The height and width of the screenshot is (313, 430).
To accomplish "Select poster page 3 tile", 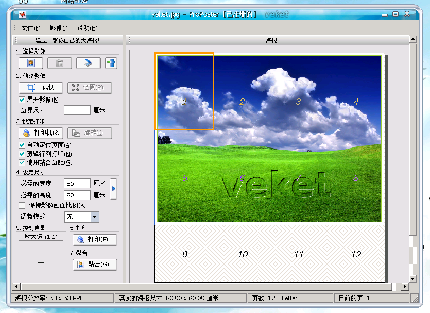I will point(298,91).
